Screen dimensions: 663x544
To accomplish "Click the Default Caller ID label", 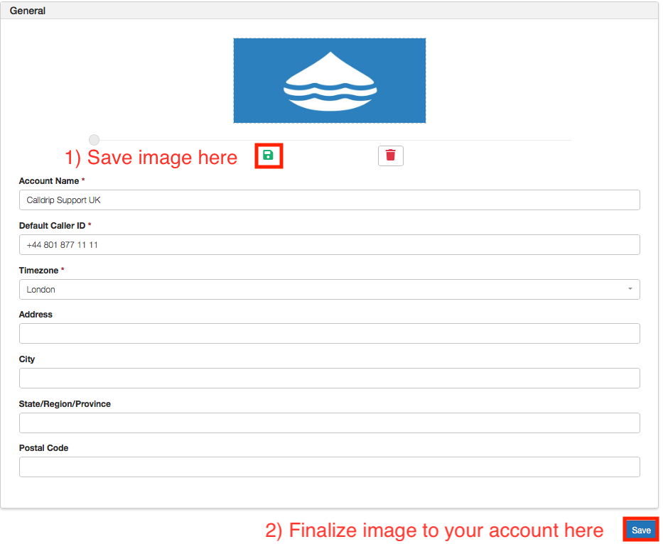I will point(53,226).
